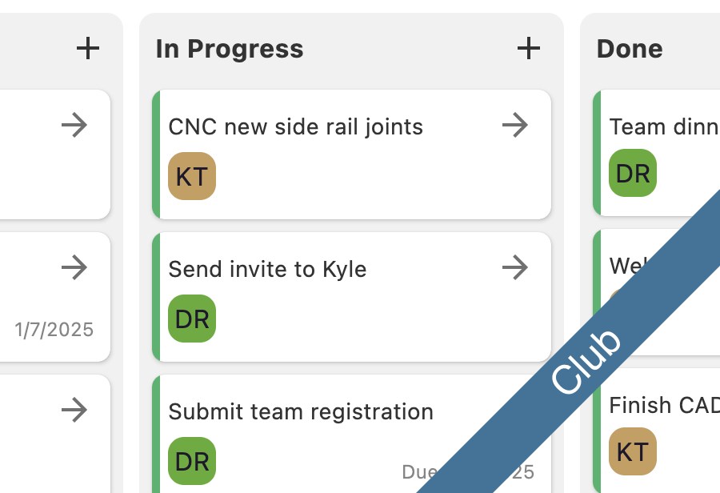The image size is (720, 493).
Task: Click the KT avatar on the CNC card
Action: (x=191, y=176)
